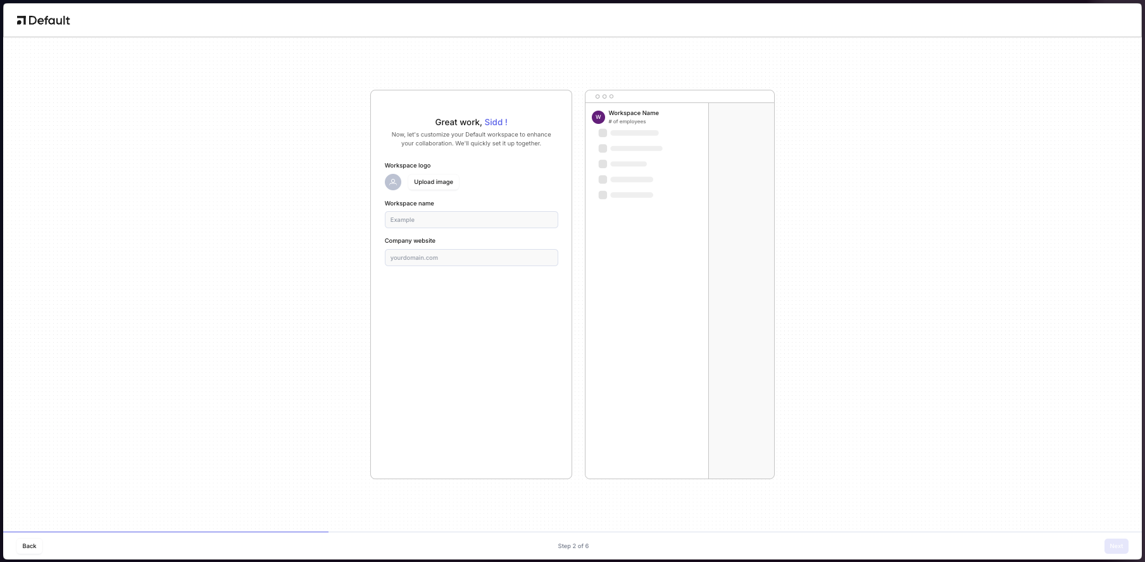This screenshot has width=1145, height=562.
Task: Click the 'Workspace logo' label
Action: (408, 166)
